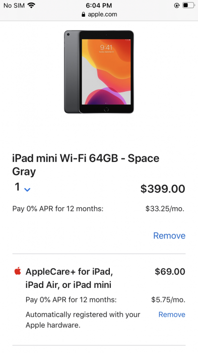Open iPad mini Wi-Fi 64GB product title
The height and width of the screenshot is (353, 198).
(x=86, y=165)
